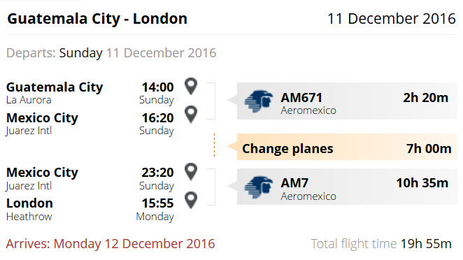Select the AM7 flight number
This screenshot has height=260, width=463.
pos(294,183)
